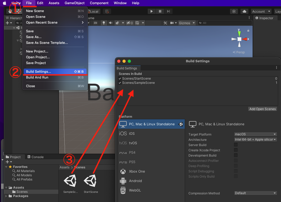Toggle Persp projection label
Viewport: 281px width, 202px height.
coord(239,52)
